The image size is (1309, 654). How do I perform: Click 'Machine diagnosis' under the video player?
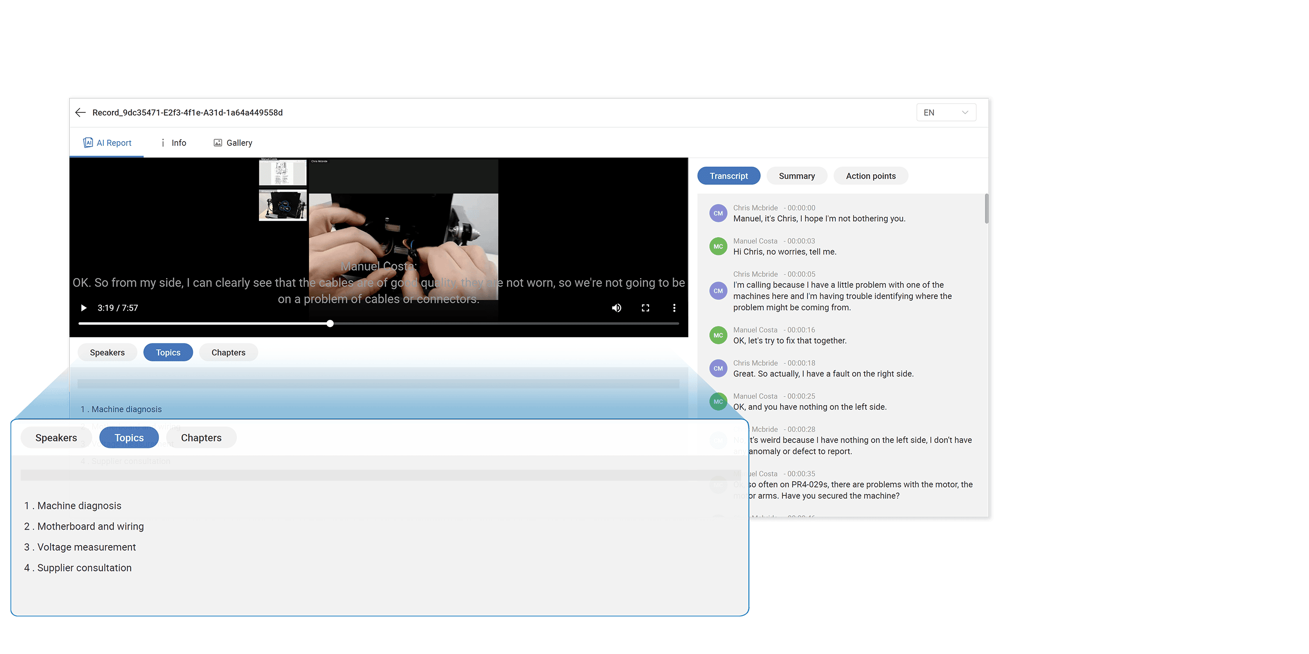pyautogui.click(x=121, y=409)
